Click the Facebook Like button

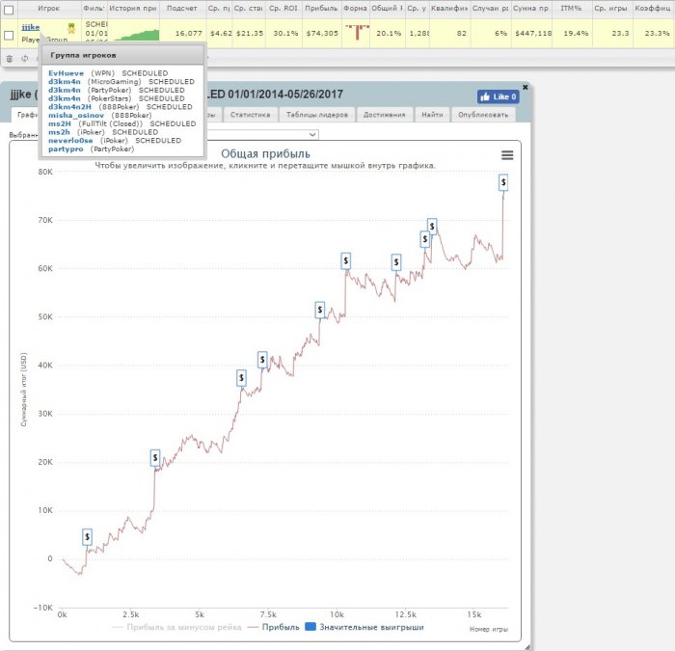499,96
